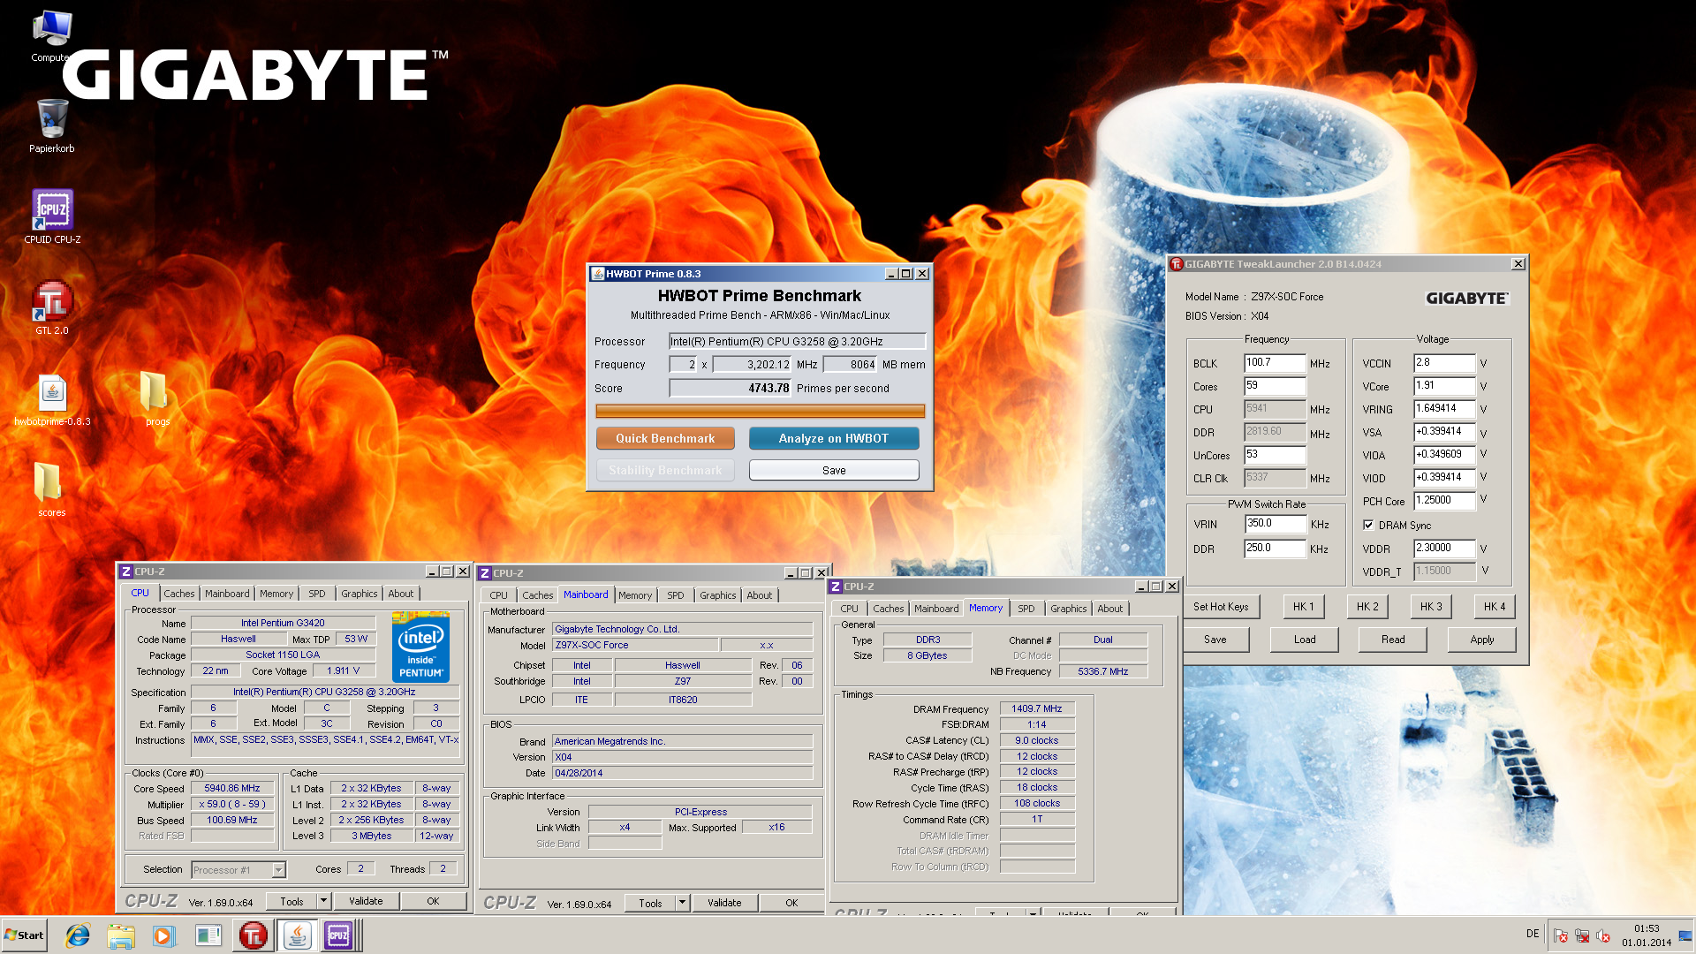Image resolution: width=1696 pixels, height=954 pixels.
Task: Click the GIGABYTE logo in TweakLauncher
Action: [x=1467, y=299]
